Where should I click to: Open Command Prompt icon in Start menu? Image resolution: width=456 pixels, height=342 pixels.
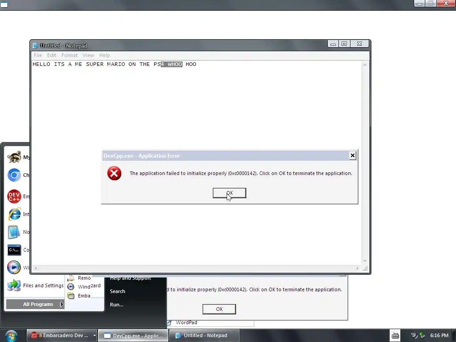(14, 250)
